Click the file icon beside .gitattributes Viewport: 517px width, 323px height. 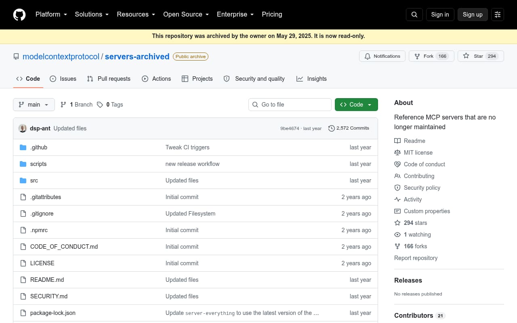[x=23, y=197]
